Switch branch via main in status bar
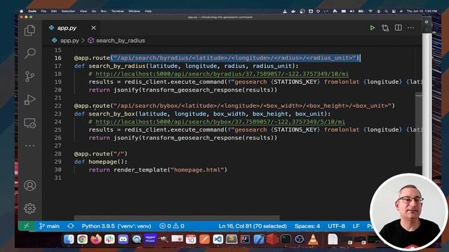 tap(49, 226)
